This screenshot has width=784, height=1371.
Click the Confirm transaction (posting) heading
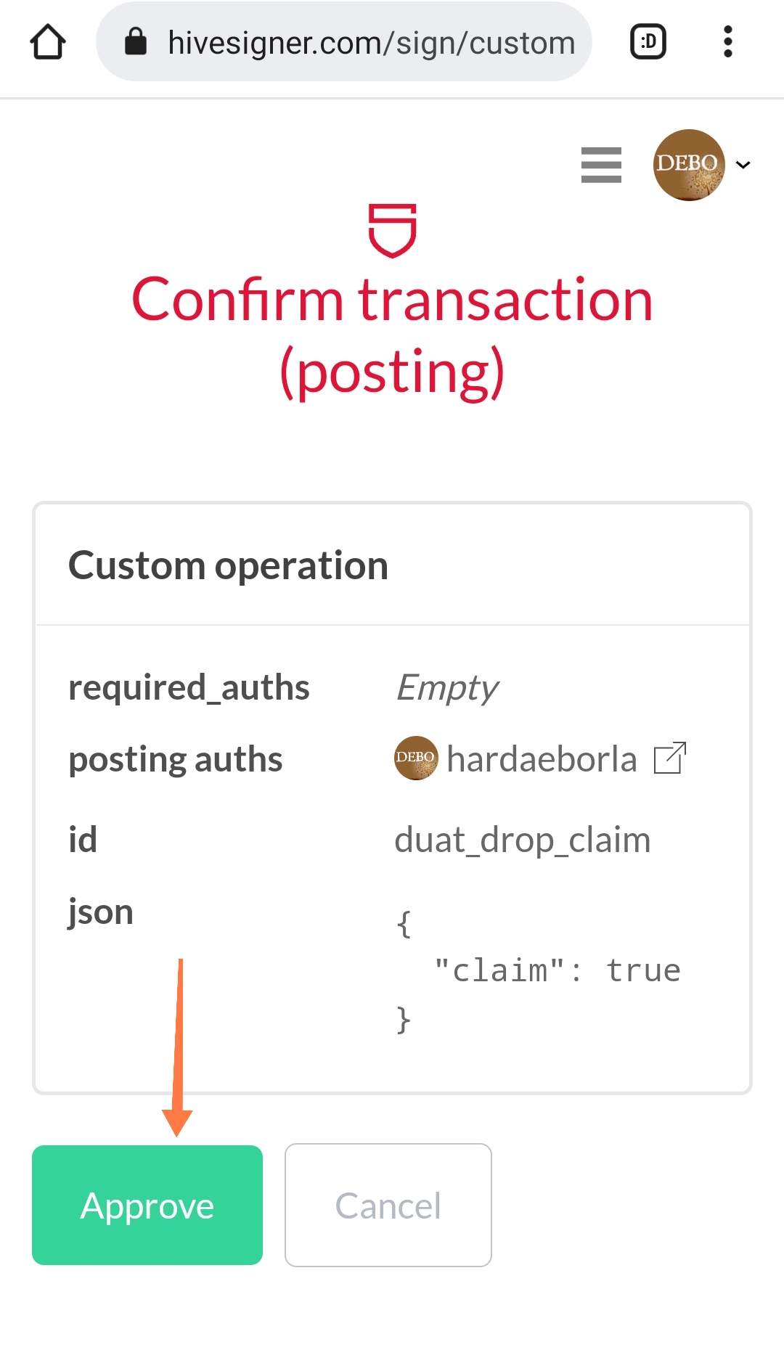pyautogui.click(x=392, y=335)
